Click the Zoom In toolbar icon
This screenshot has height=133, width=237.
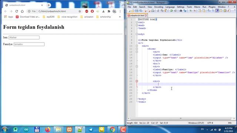(190, 11)
